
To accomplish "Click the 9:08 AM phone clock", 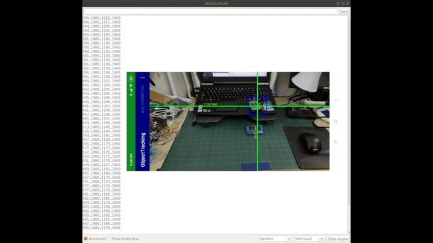I will point(131,160).
